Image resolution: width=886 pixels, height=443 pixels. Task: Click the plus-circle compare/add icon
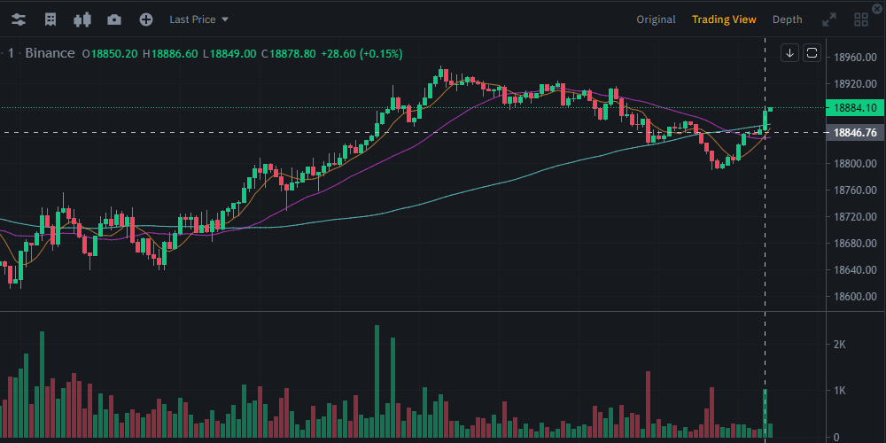(146, 19)
